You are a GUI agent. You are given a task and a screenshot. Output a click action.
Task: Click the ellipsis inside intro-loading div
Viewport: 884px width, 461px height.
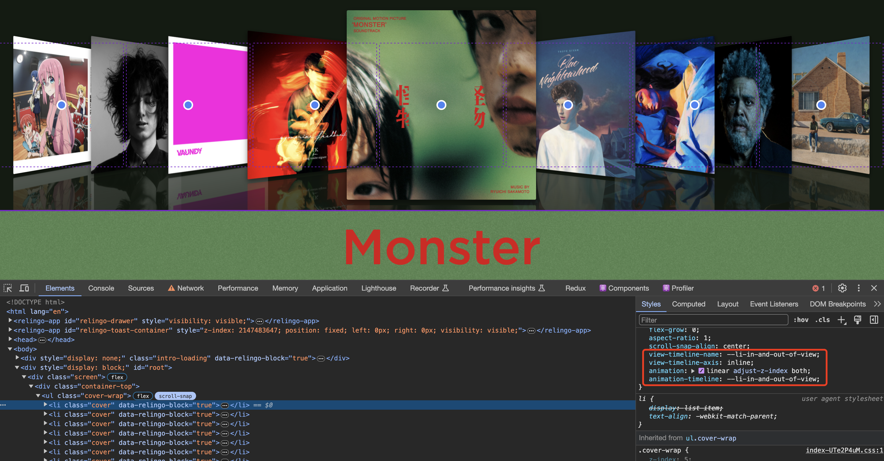pyautogui.click(x=321, y=358)
